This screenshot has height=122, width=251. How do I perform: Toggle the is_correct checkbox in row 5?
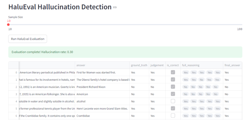173,109
